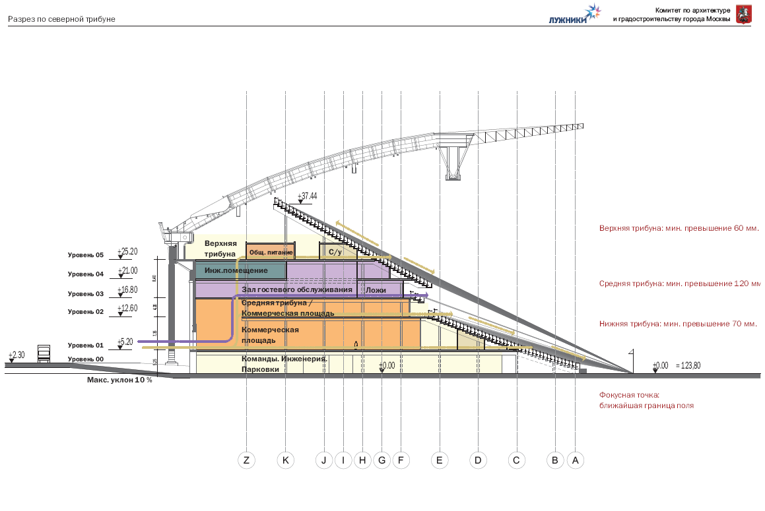Click the Зал гостевого обслуживания label
Screen dimensions: 765x511
point(292,289)
